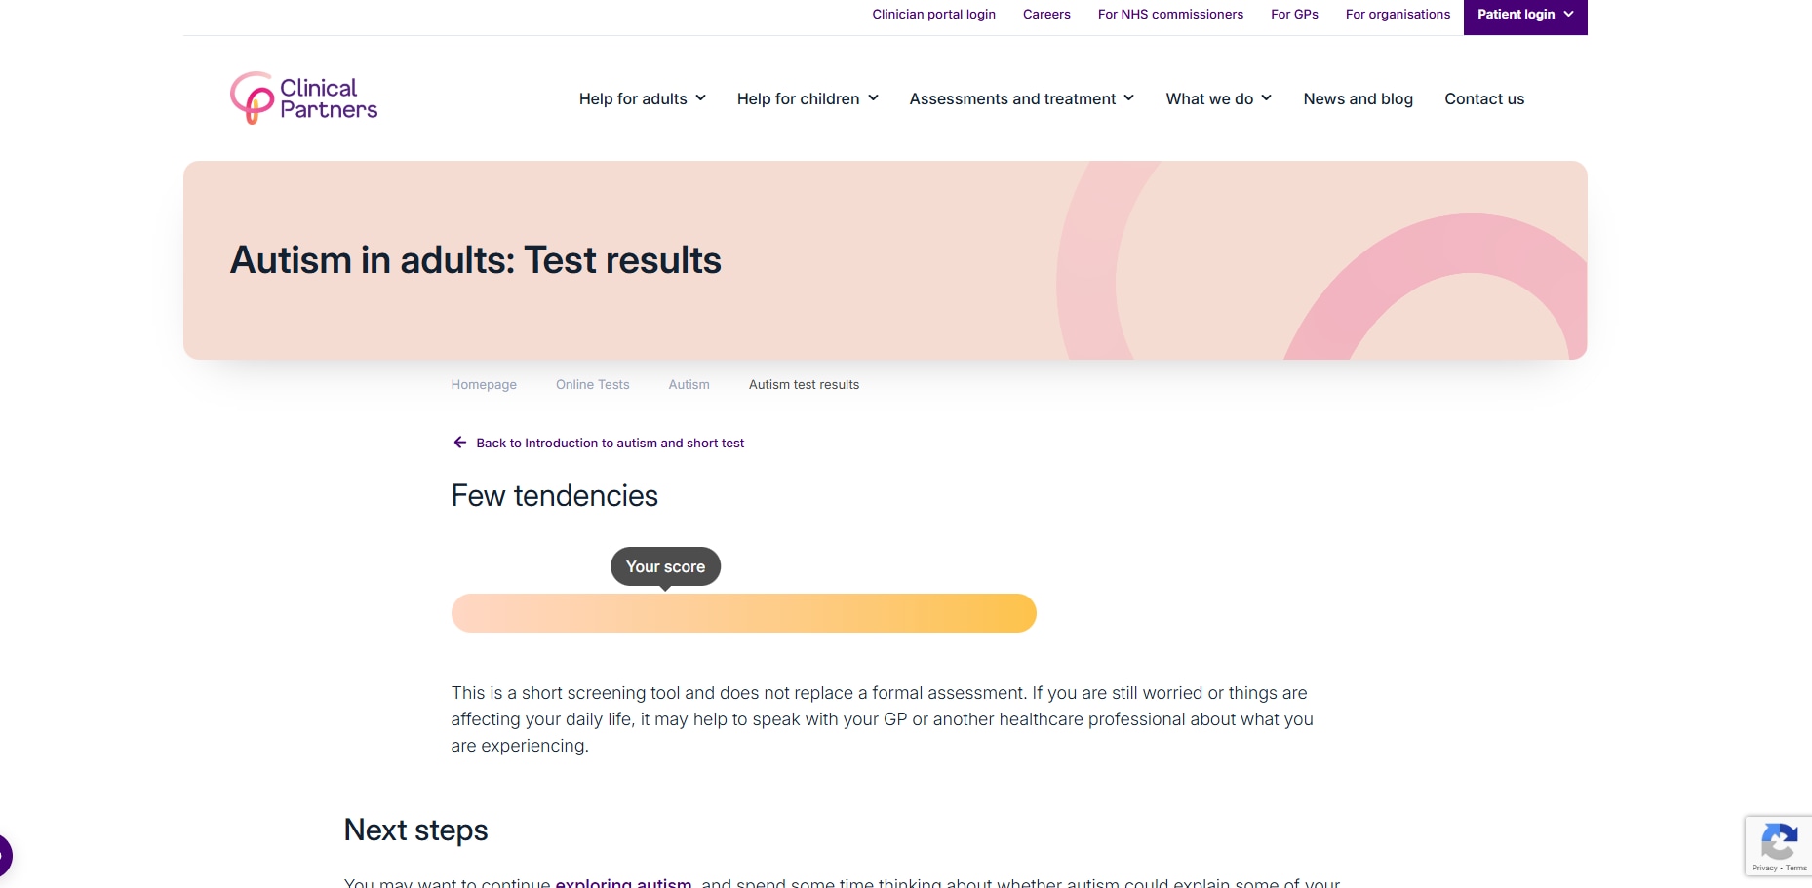Navigate to Online Tests breadcrumb
This screenshot has height=888, width=1812.
tap(592, 385)
